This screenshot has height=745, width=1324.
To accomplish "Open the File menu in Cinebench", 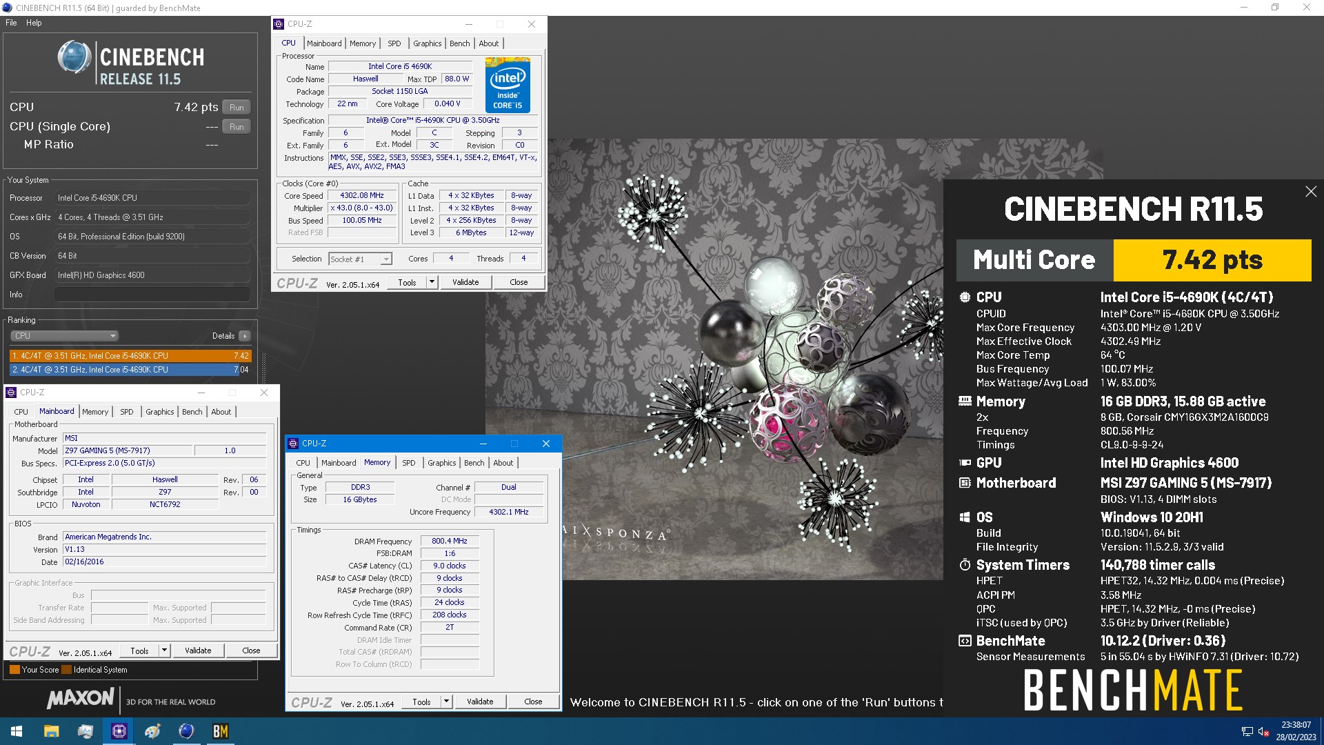I will pyautogui.click(x=11, y=23).
